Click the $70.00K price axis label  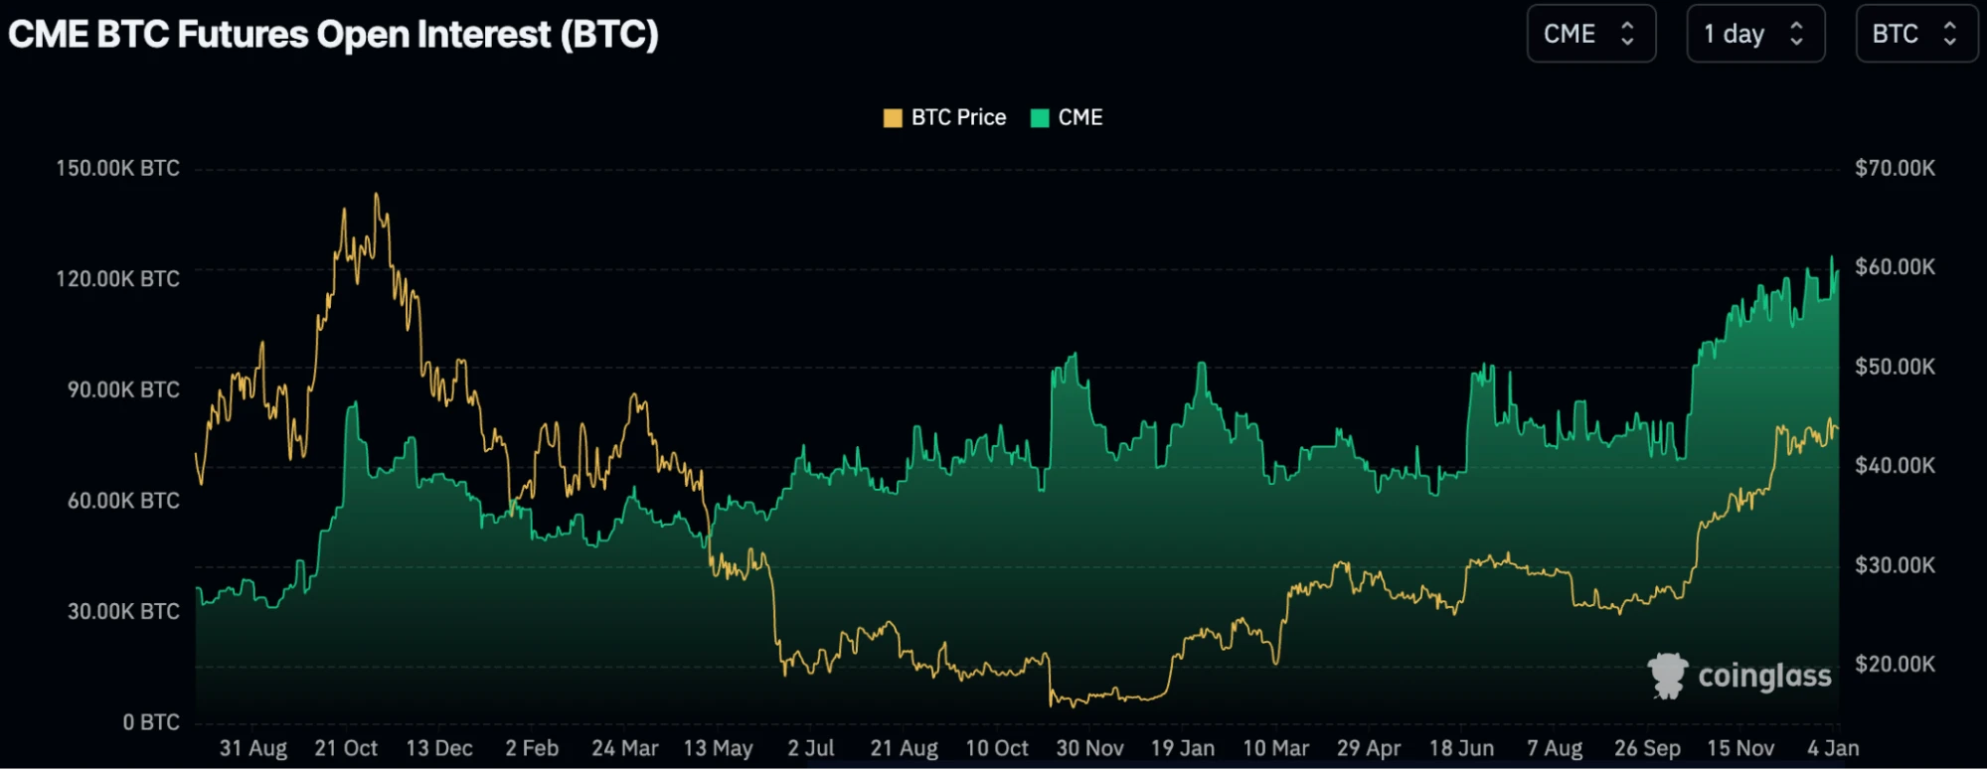pyautogui.click(x=1896, y=168)
